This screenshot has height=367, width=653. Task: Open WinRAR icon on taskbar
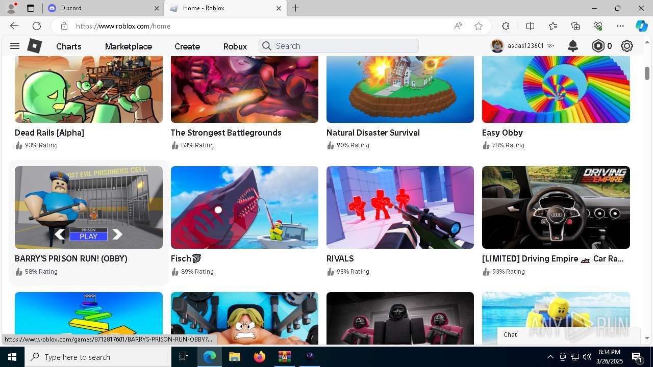pyautogui.click(x=284, y=357)
